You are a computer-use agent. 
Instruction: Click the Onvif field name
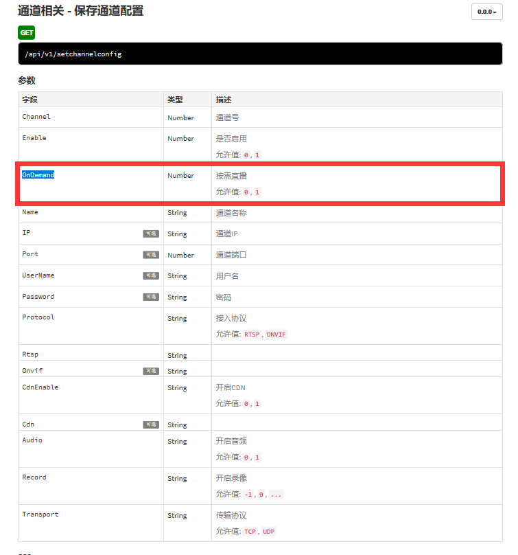(x=32, y=371)
